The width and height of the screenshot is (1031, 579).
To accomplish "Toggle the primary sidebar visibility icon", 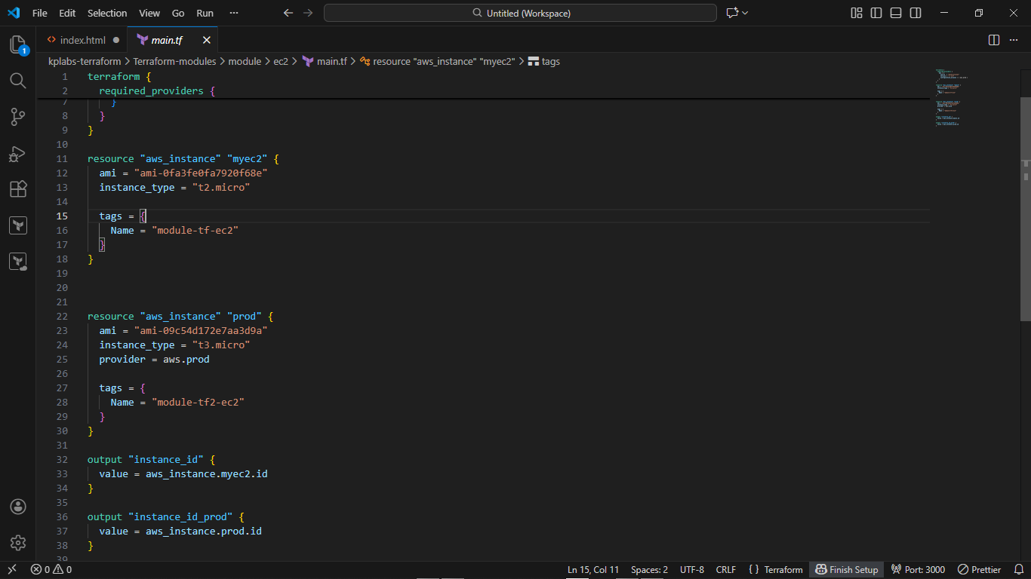I will pos(876,13).
